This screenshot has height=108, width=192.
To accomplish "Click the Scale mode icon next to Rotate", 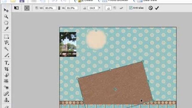I will (115, 8).
